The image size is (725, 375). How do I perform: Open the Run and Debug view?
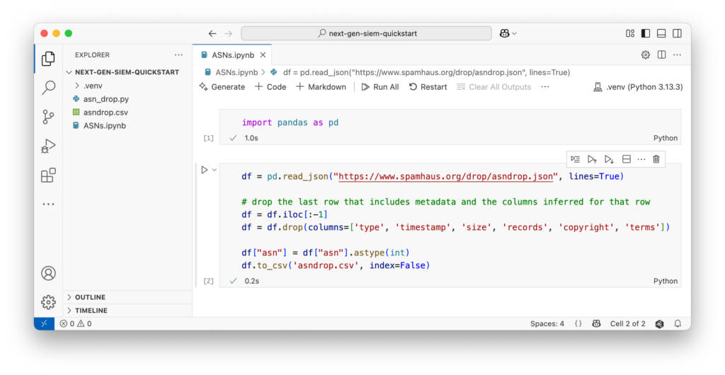pos(48,146)
